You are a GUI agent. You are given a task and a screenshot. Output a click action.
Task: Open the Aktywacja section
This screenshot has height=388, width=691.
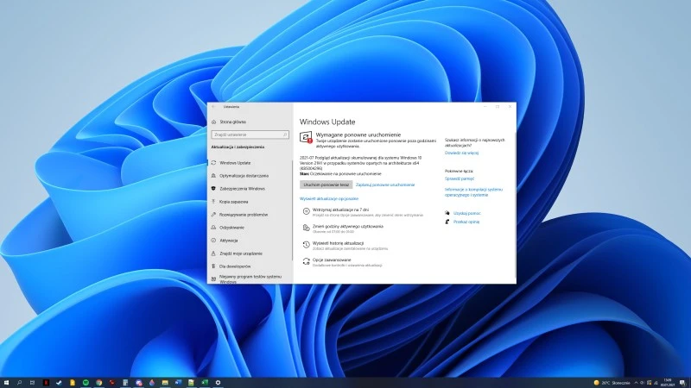pyautogui.click(x=225, y=241)
